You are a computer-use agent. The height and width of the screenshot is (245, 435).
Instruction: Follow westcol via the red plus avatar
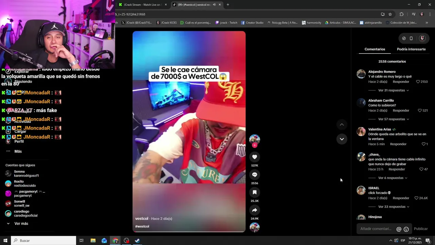pos(255,145)
